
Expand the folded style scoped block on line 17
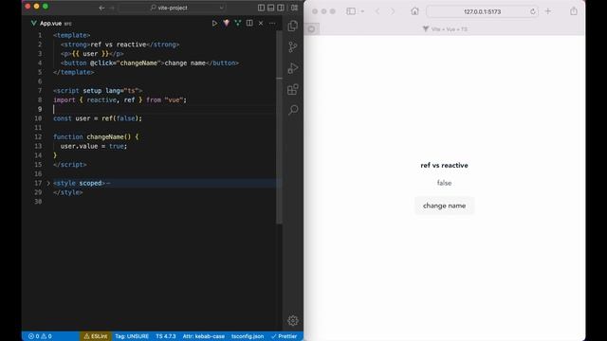click(48, 183)
